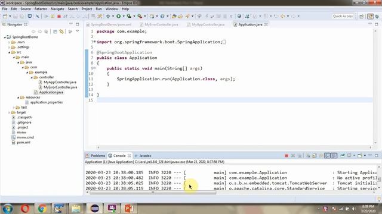Image resolution: width=382 pixels, height=214 pixels.
Task: Click the Skip All Breakpoints toolbar icon
Action: [x=38, y=16]
